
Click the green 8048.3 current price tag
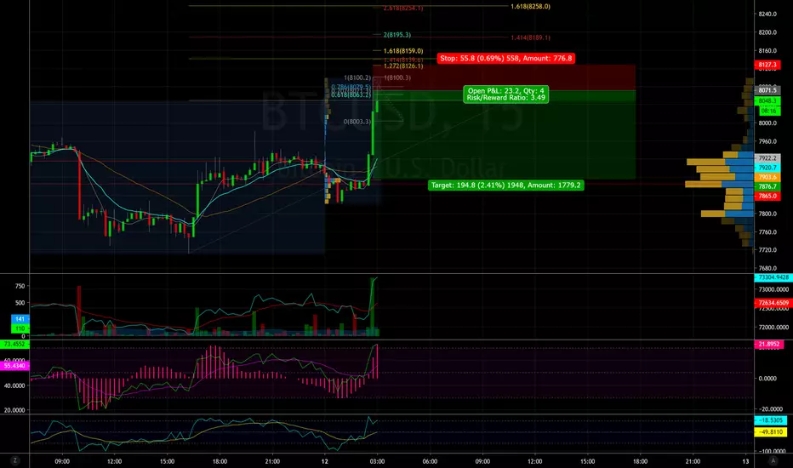pyautogui.click(x=767, y=101)
